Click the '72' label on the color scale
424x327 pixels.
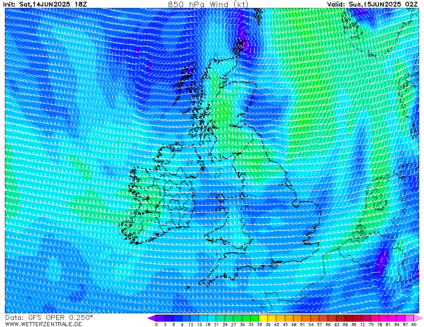[x=363, y=324]
